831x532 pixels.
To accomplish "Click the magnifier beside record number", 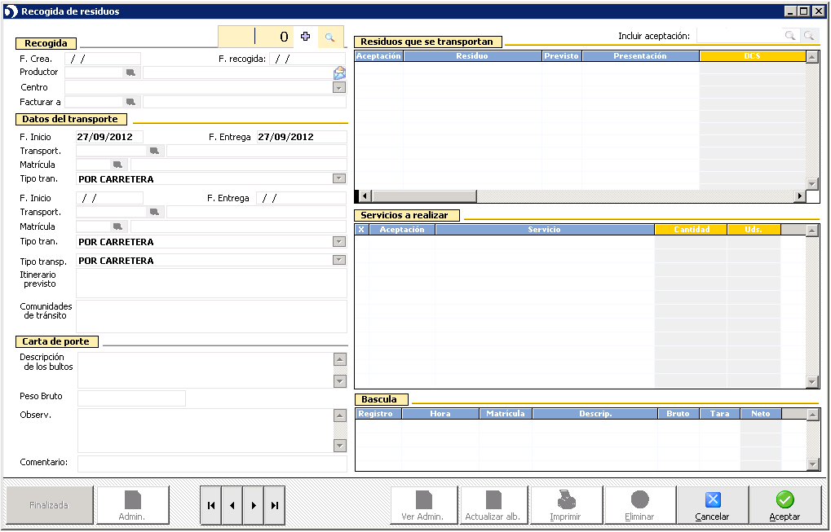I will pyautogui.click(x=330, y=37).
